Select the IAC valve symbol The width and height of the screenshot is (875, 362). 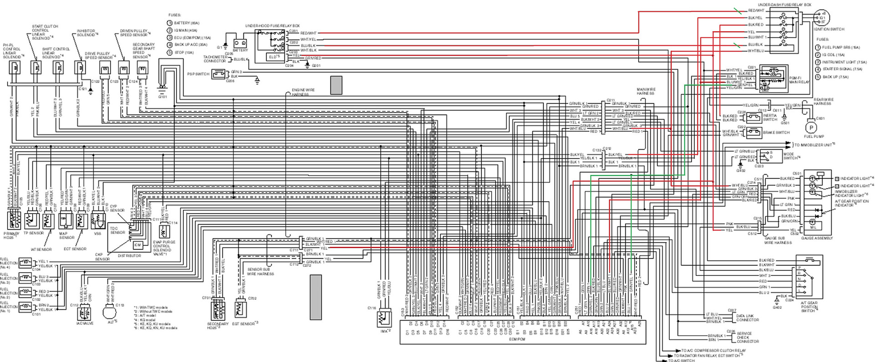(x=85, y=313)
